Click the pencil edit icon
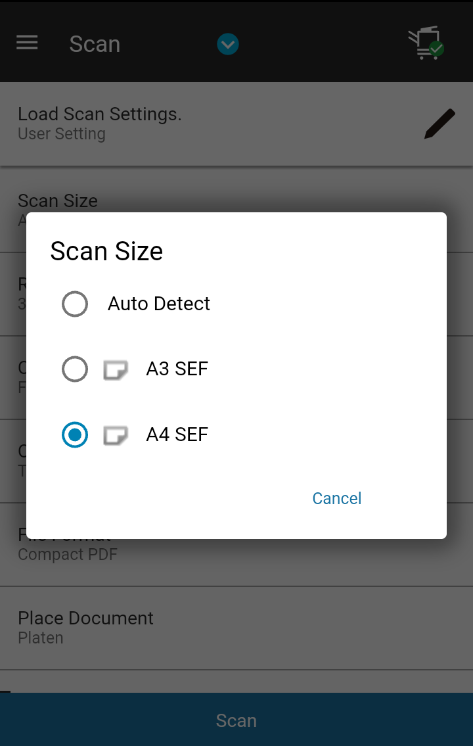Screen dimensions: 473x746 [439, 124]
